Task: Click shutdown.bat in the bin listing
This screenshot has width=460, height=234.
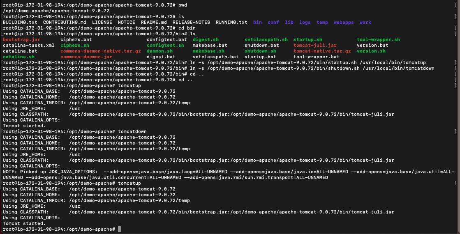Action: (x=262, y=46)
